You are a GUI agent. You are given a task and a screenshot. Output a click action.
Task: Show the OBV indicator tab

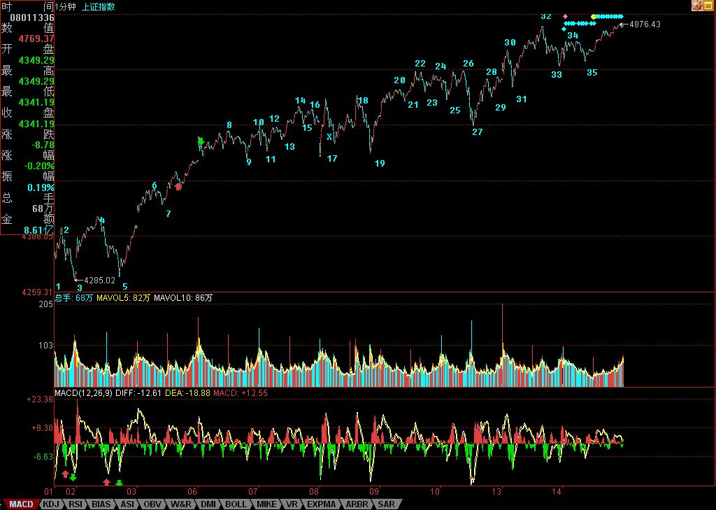coord(153,504)
